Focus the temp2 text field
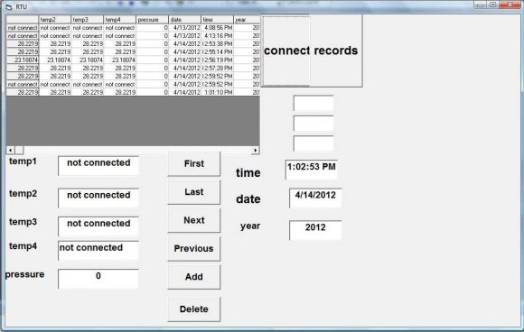 pyautogui.click(x=98, y=198)
